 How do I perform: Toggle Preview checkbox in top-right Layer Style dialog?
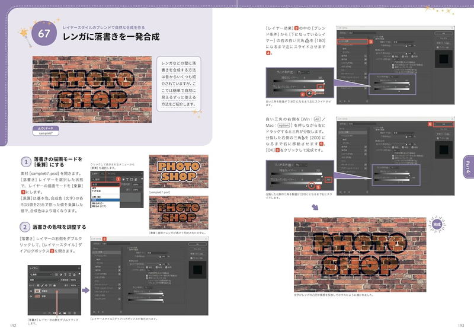[437, 47]
